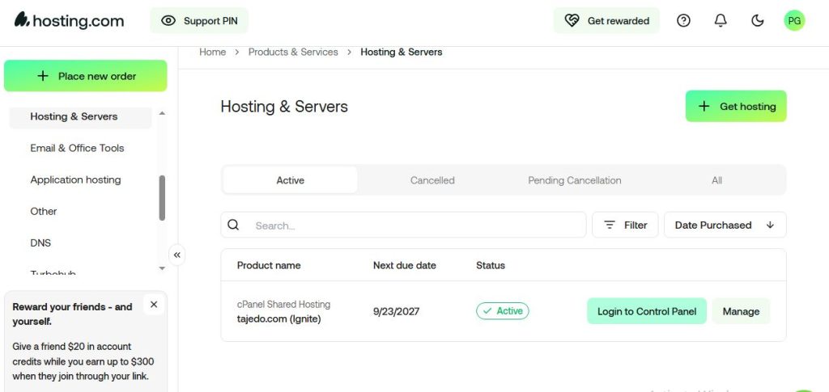Image resolution: width=829 pixels, height=392 pixels.
Task: Click the Get hosting button
Action: coord(736,106)
